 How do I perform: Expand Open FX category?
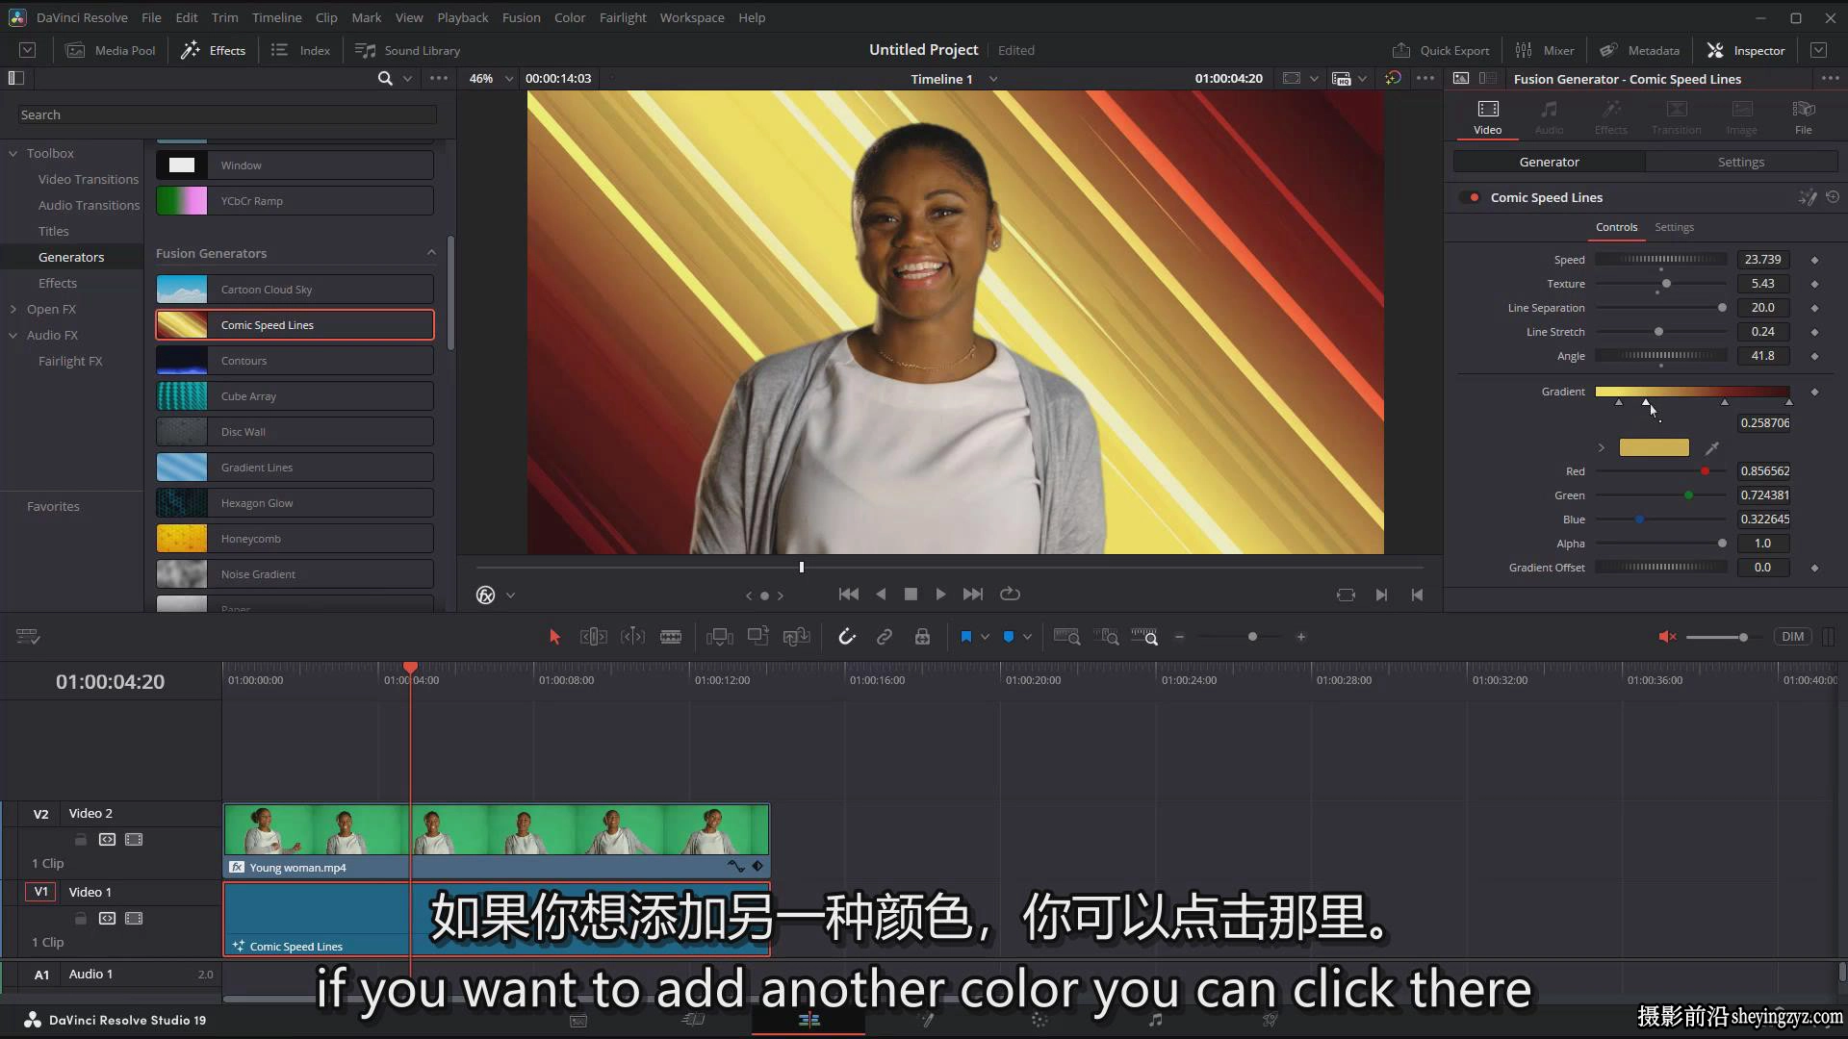(13, 309)
